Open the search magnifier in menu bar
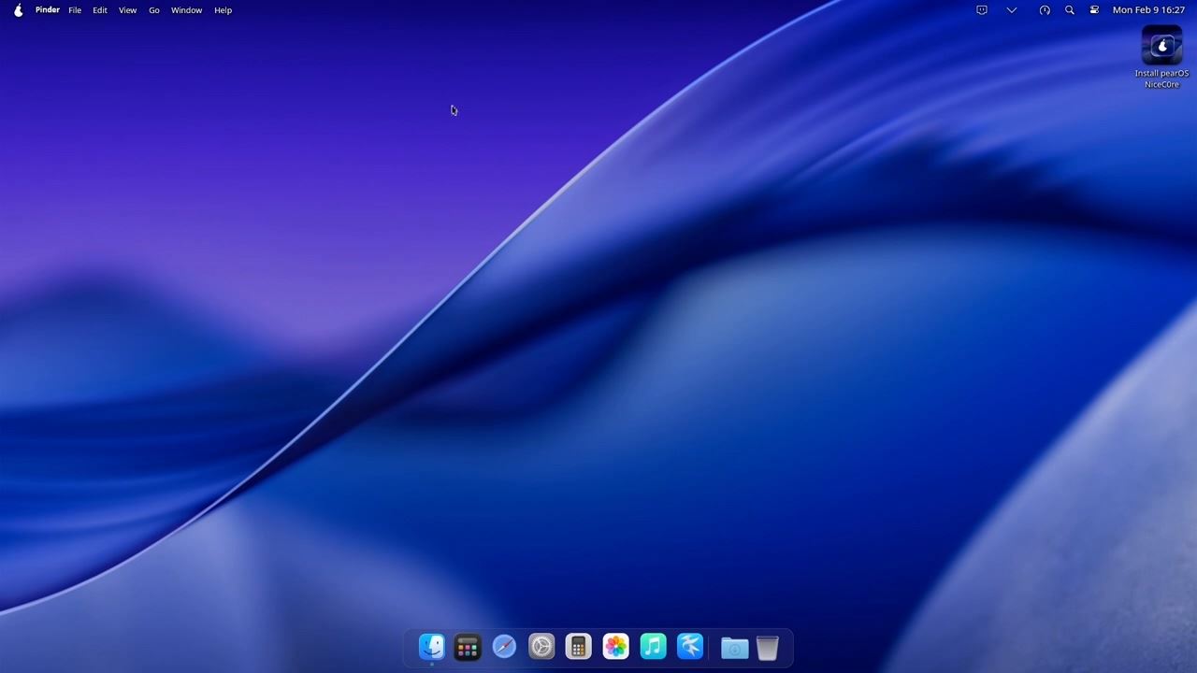Screen dimensions: 1197x673 (1070, 10)
